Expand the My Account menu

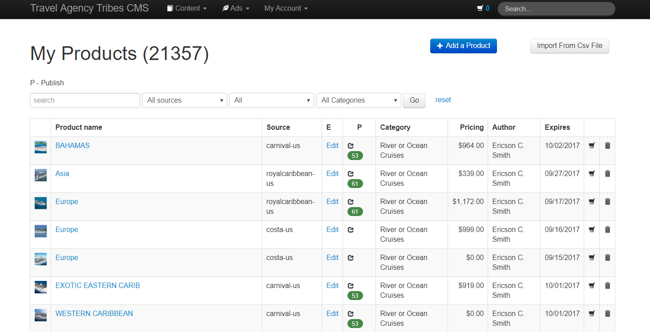[286, 8]
